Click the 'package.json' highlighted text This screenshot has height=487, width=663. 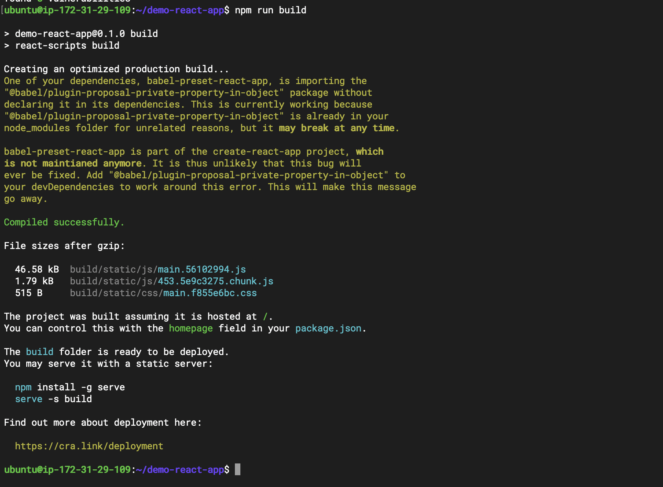click(328, 328)
